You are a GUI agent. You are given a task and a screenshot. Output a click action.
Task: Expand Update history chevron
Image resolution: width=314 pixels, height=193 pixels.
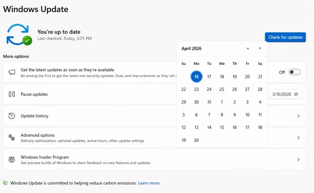point(298,116)
